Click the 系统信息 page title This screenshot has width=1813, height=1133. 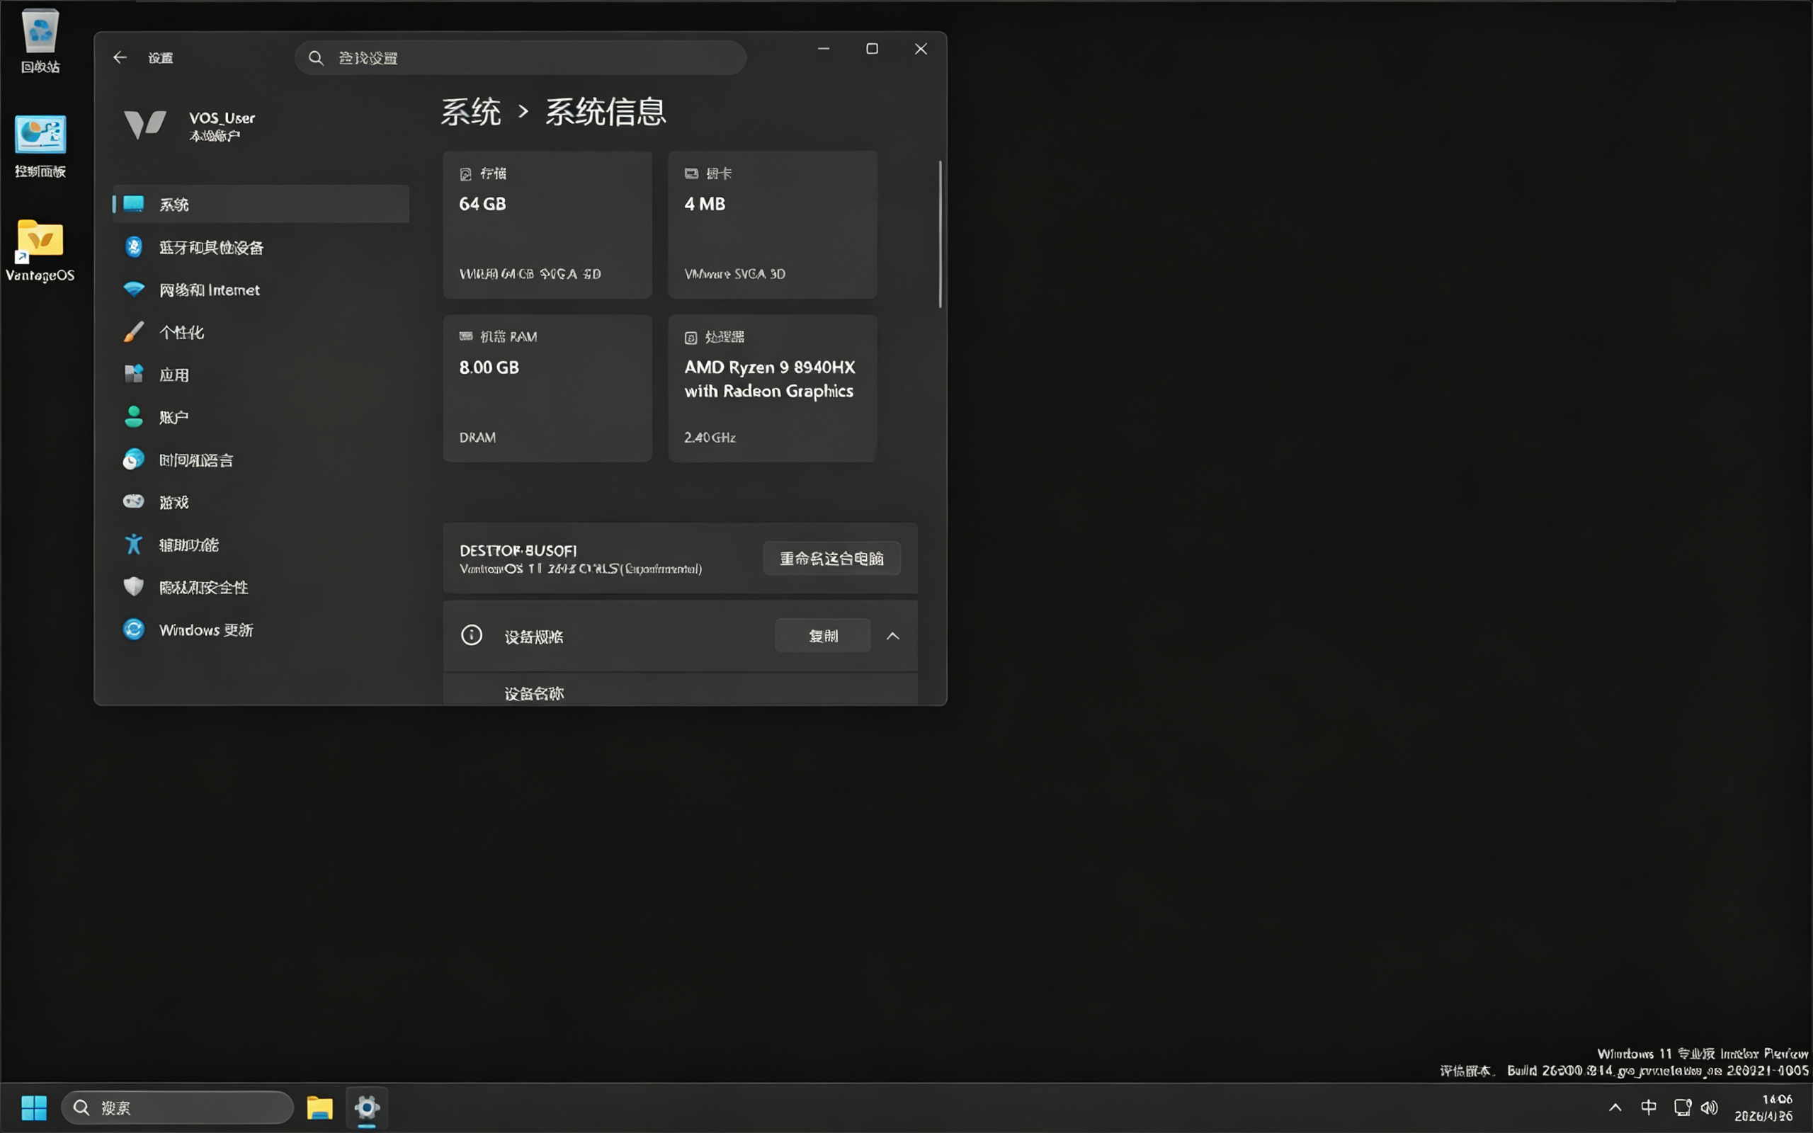pos(606,113)
